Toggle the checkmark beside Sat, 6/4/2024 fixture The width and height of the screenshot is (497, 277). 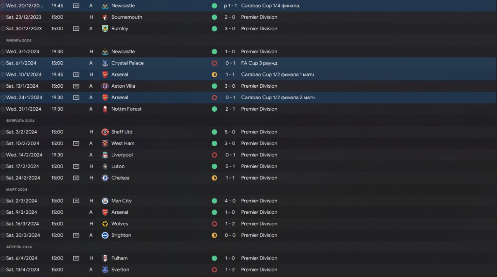click(x=3, y=258)
